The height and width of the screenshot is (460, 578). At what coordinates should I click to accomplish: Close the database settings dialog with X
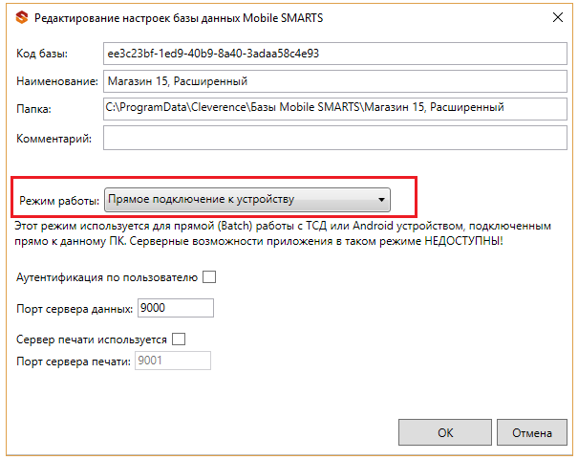click(x=558, y=17)
